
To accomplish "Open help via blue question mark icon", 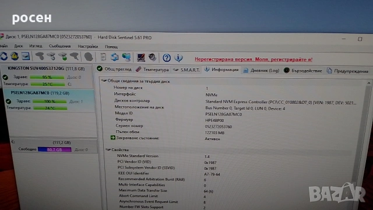I will coord(167,58).
